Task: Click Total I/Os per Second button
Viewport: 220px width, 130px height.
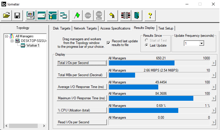Action: point(82,63)
